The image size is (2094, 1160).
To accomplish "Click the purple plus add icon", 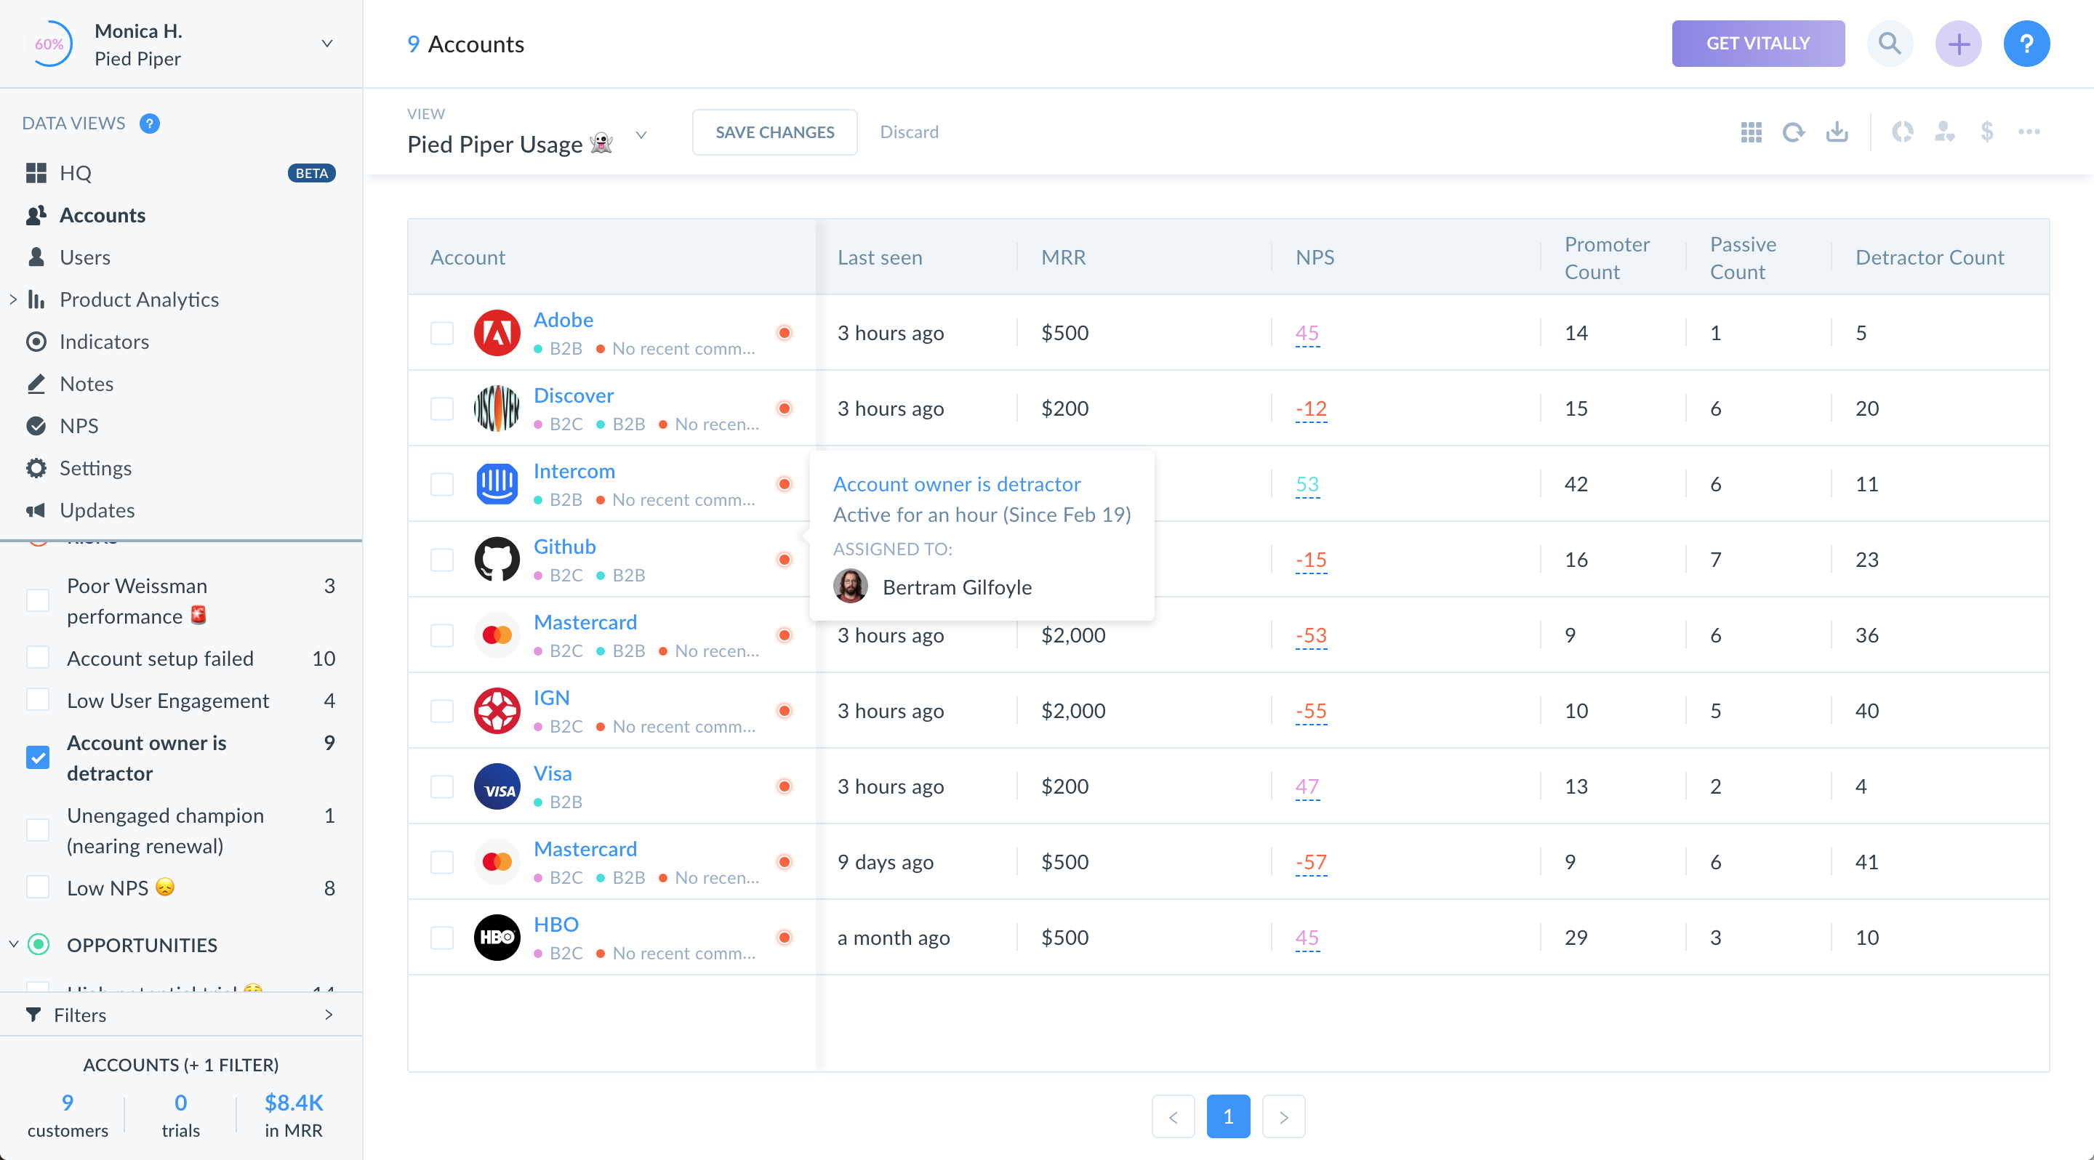I will (x=1957, y=44).
